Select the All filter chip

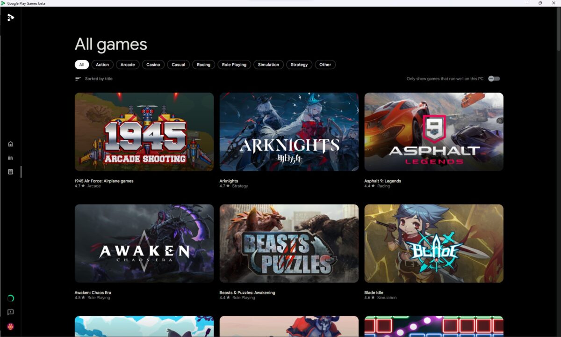(82, 65)
